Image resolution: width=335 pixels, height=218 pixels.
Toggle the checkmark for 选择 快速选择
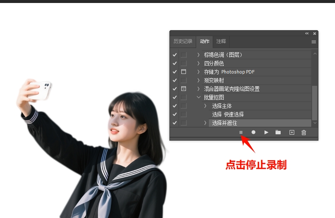pyautogui.click(x=175, y=114)
